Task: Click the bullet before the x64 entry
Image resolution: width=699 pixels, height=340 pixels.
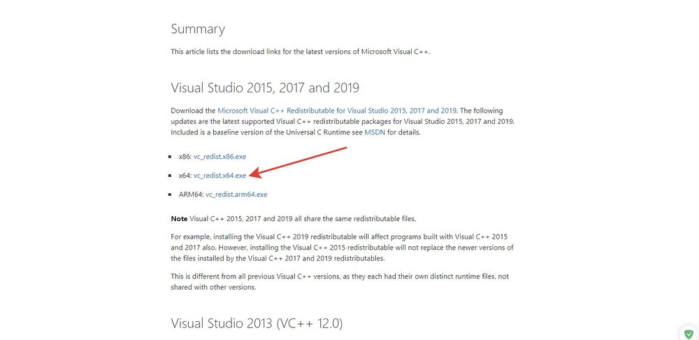Action: point(173,176)
